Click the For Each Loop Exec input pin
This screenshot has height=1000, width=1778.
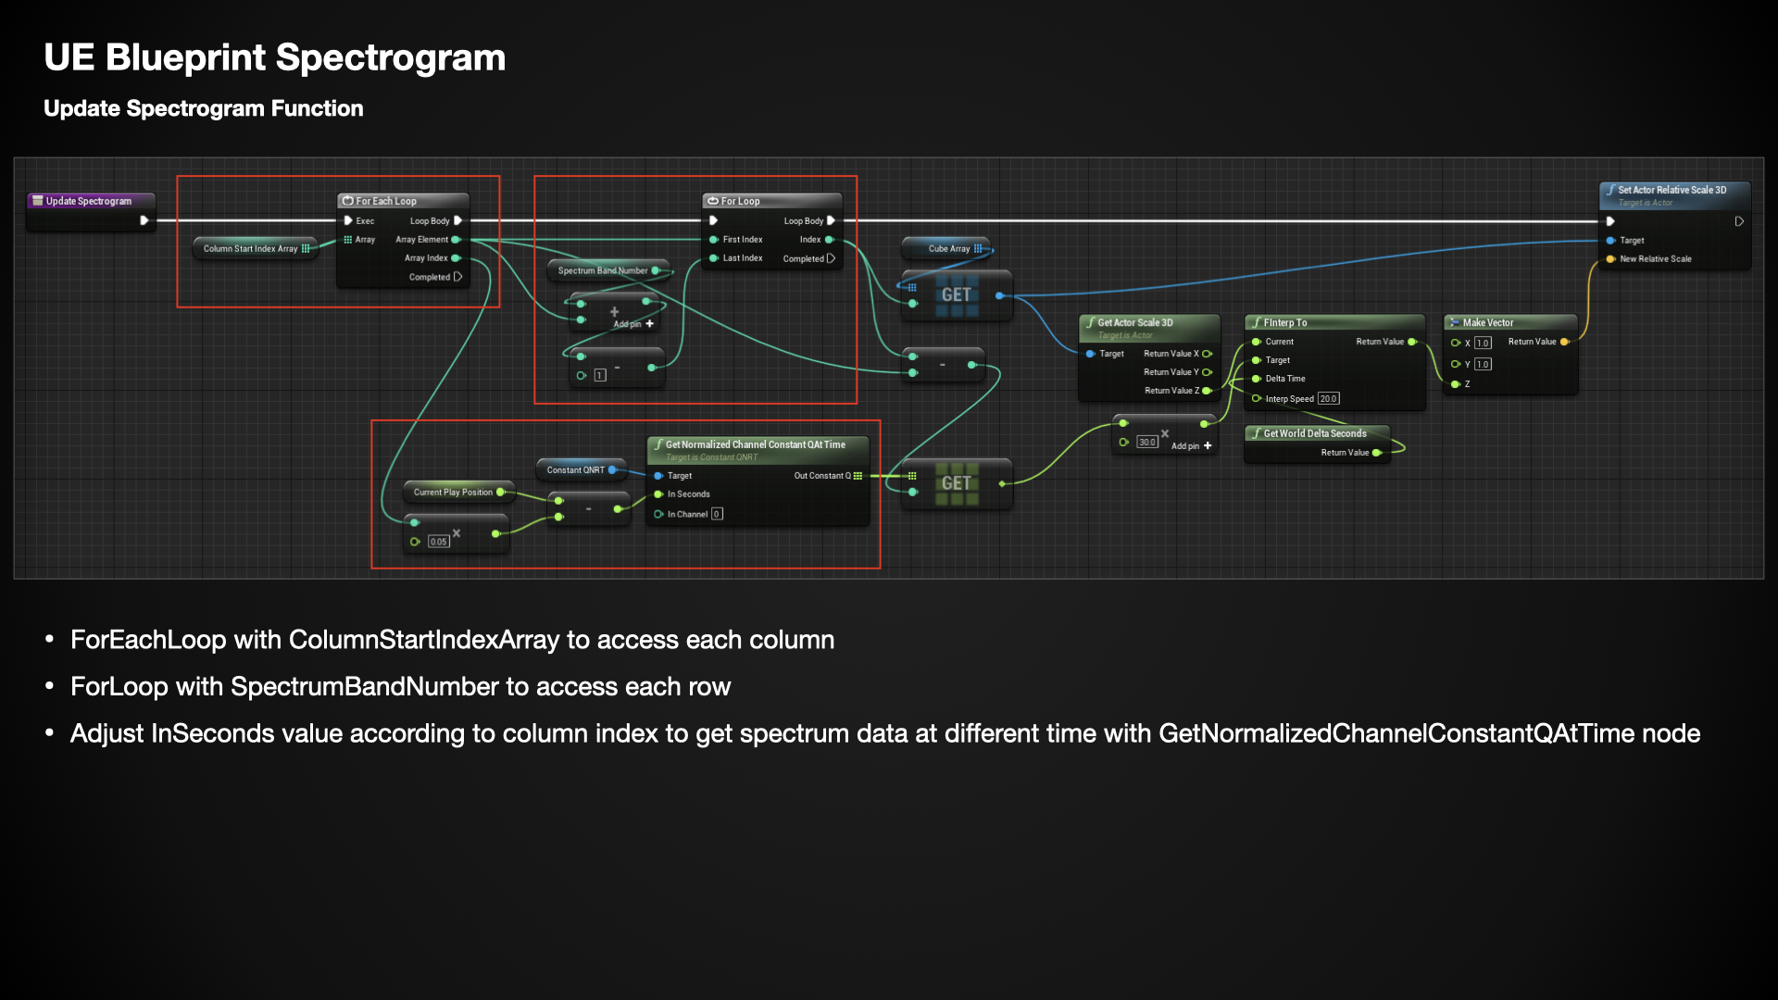[x=348, y=220]
